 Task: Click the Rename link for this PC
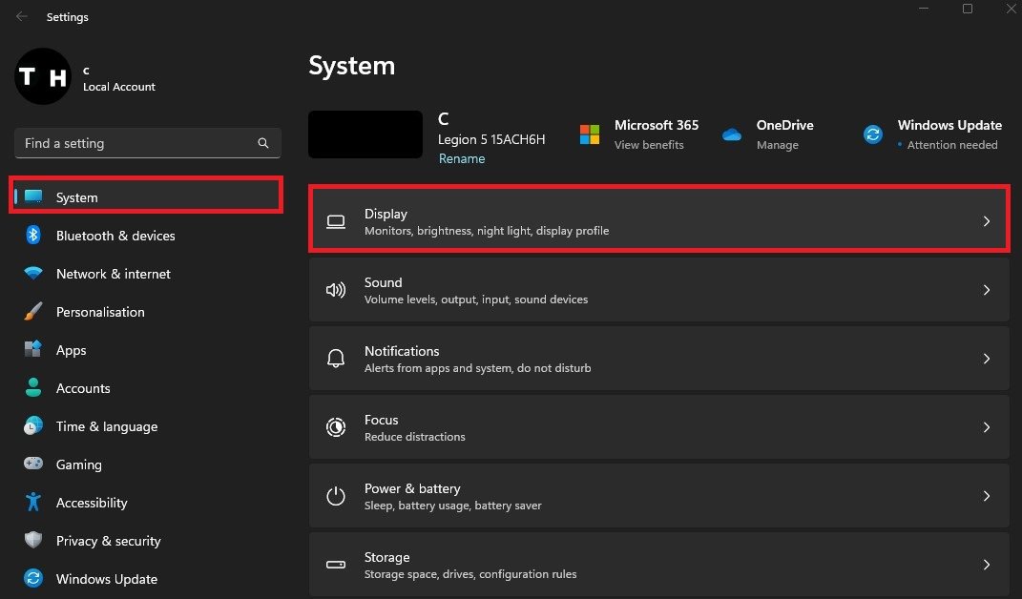(x=462, y=159)
